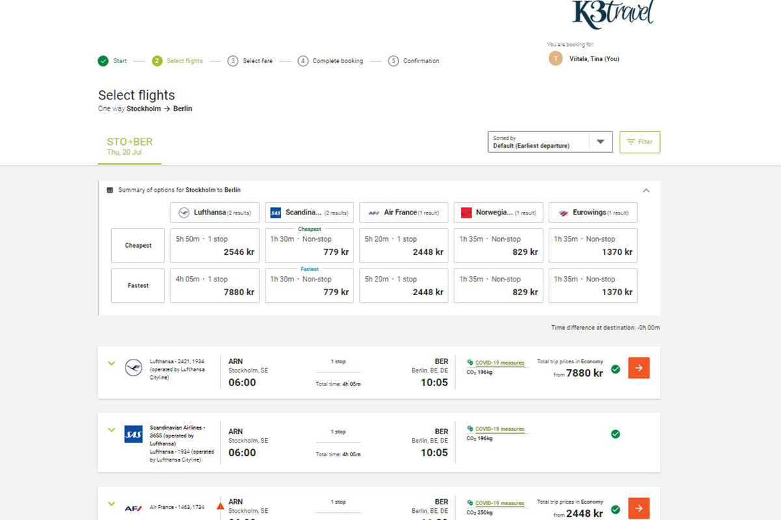Click the Tina Viitala avatar icon
Image resolution: width=781 pixels, height=520 pixels.
(555, 58)
